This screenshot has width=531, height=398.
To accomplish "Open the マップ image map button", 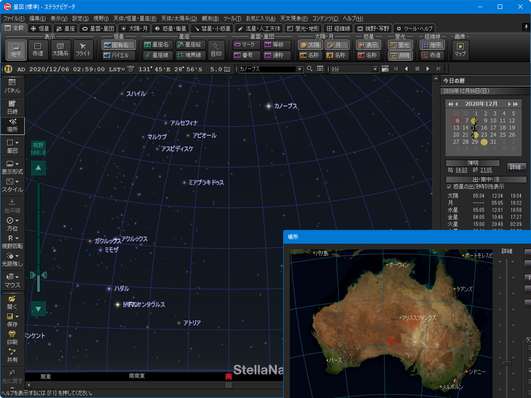I will pos(460,50).
